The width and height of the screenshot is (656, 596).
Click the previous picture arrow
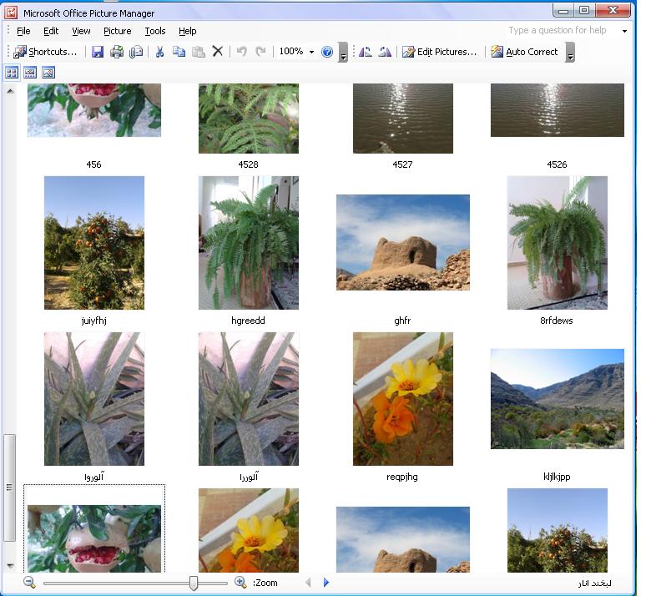[308, 582]
